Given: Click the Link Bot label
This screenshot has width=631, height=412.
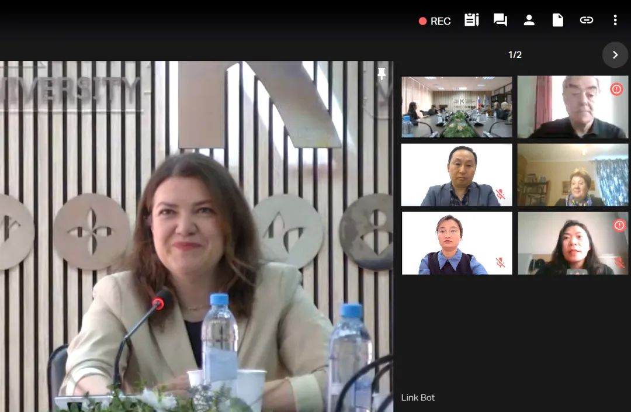Looking at the screenshot, I should (418, 397).
